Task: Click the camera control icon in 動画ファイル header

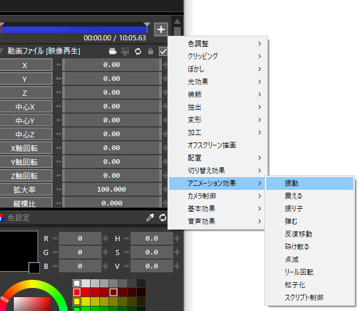Action: point(113,51)
